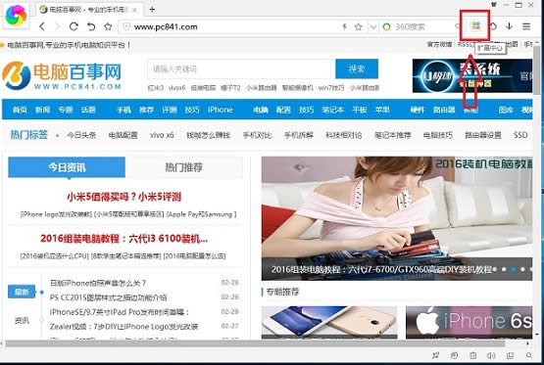
Task: Bookmark page with address bar star
Action: pyautogui.click(x=359, y=26)
